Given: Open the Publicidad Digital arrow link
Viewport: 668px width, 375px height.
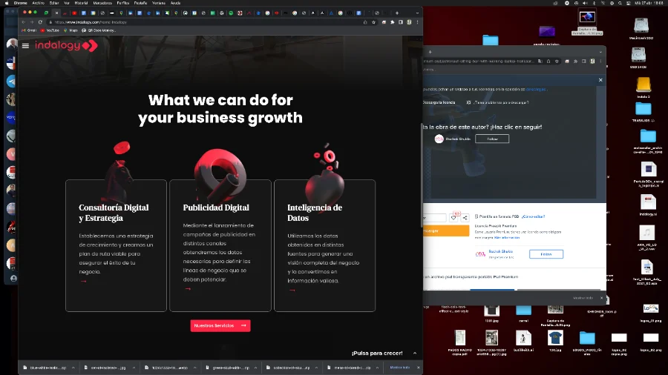Looking at the screenshot, I should pos(188,289).
